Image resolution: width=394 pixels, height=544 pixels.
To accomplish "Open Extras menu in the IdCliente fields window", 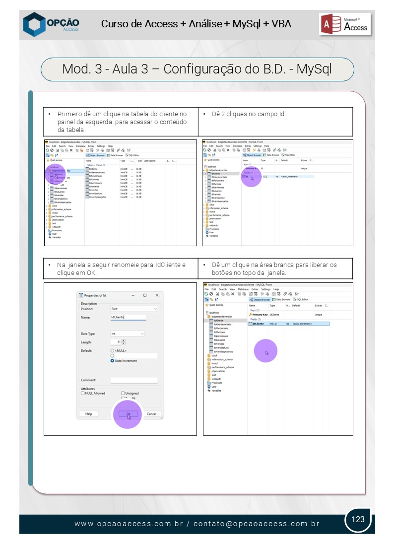I will pyautogui.click(x=255, y=289).
